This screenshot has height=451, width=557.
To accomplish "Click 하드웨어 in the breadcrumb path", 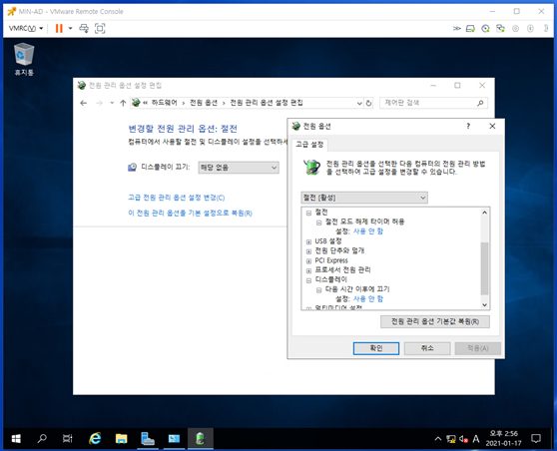I will 164,103.
